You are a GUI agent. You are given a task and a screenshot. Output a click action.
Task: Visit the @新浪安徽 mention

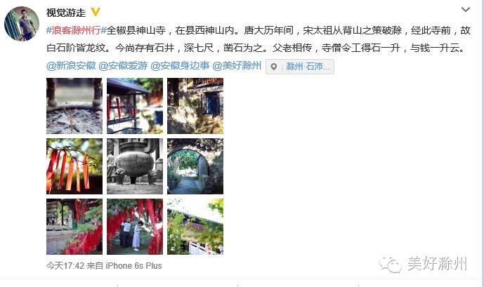(71, 66)
